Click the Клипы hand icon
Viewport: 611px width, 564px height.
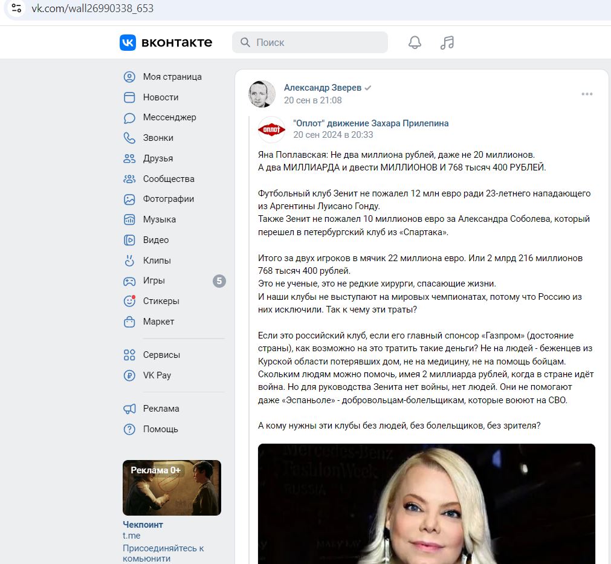[129, 261]
